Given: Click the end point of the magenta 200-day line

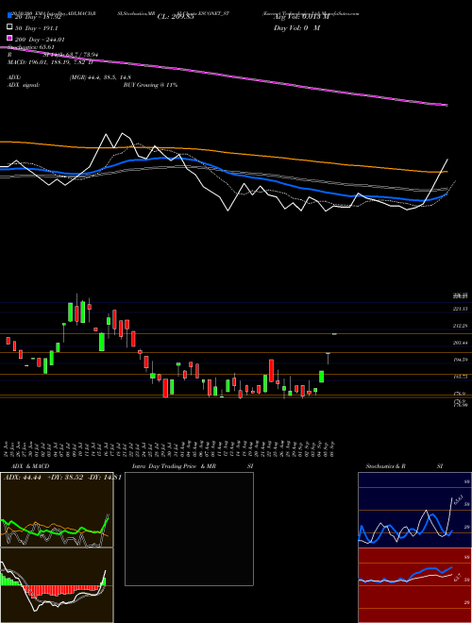Looking at the screenshot, I should click(x=447, y=105).
